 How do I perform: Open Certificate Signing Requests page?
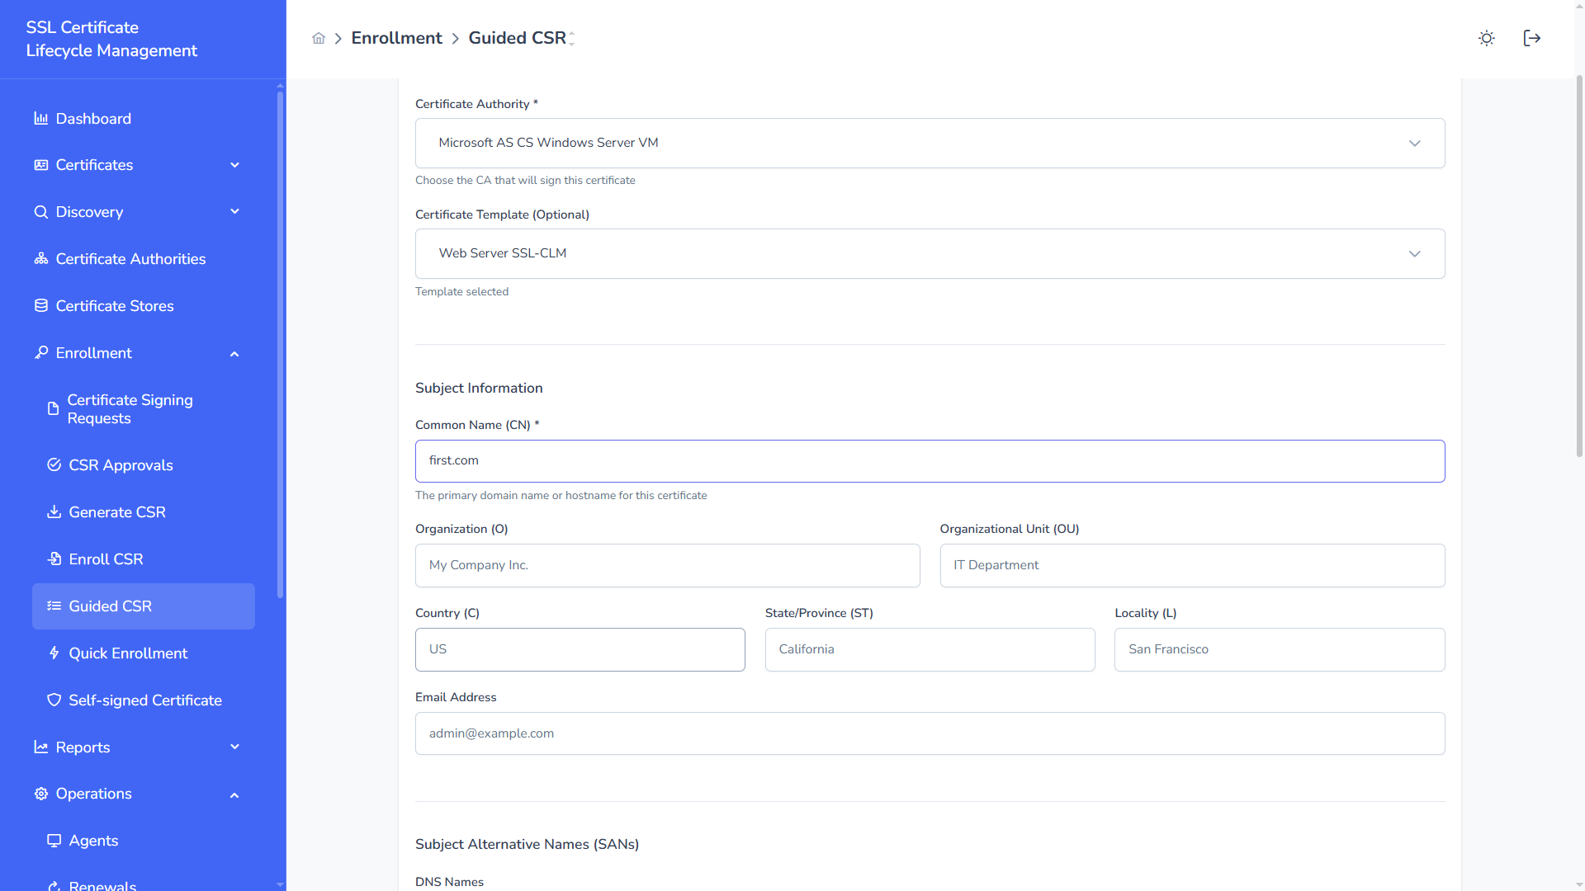point(130,409)
